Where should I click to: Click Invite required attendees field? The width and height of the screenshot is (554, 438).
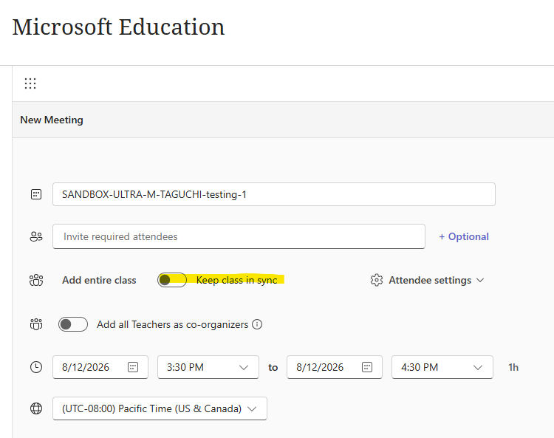pos(239,236)
